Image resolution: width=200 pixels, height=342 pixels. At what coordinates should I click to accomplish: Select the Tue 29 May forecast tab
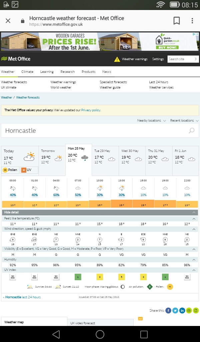click(105, 161)
